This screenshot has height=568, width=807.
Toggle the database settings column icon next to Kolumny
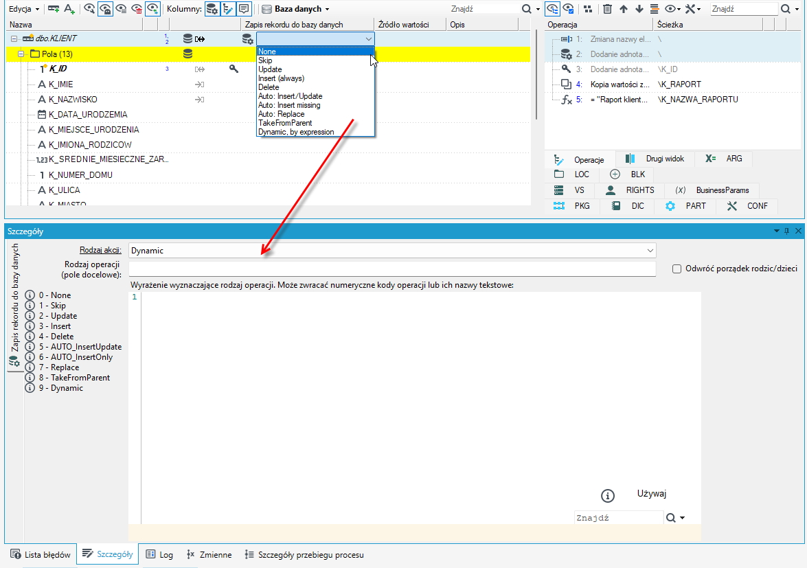pyautogui.click(x=212, y=9)
